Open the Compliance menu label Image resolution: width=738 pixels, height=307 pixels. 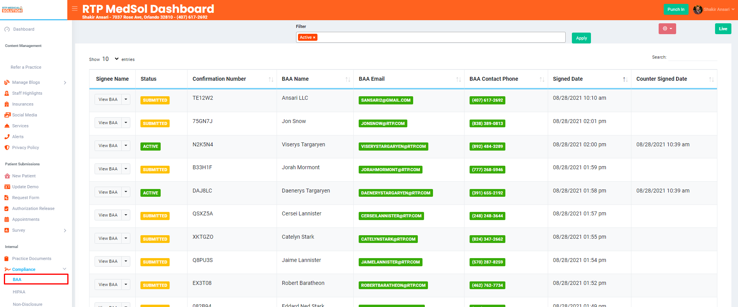(24, 269)
